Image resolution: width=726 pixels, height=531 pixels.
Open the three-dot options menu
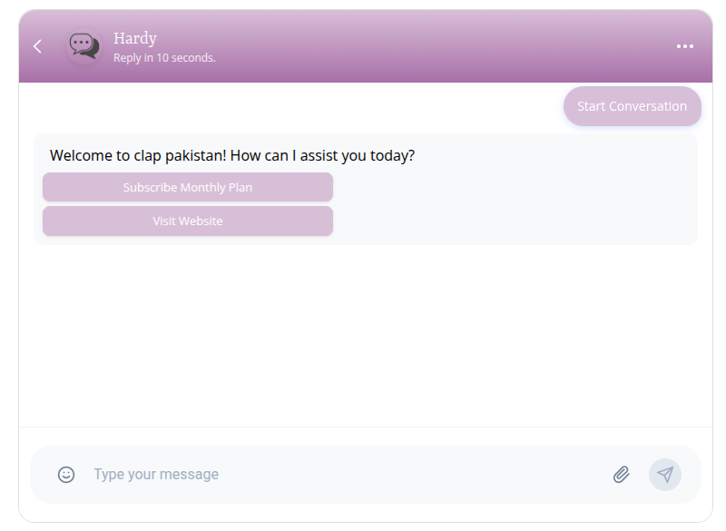click(x=685, y=46)
